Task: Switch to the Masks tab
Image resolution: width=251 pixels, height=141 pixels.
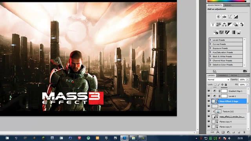Action: [x=228, y=5]
